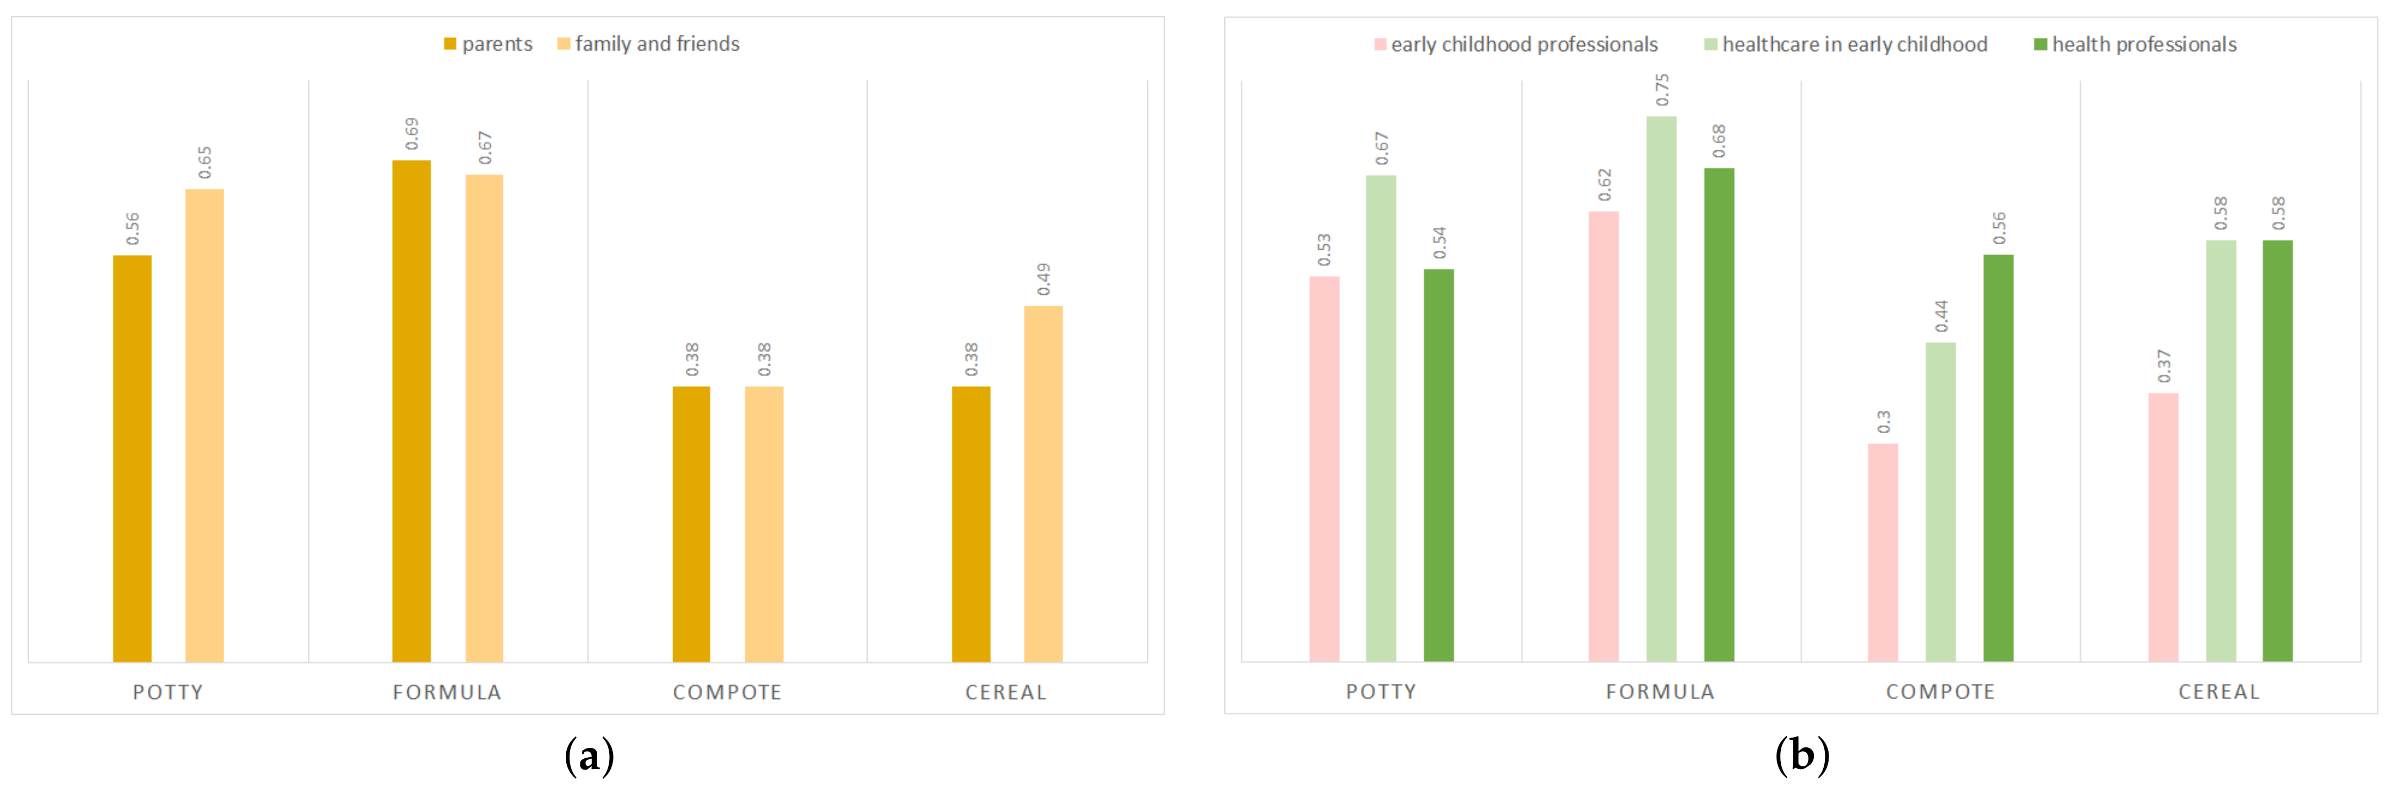Click the early childhood professionals legend swatch

[1380, 45]
